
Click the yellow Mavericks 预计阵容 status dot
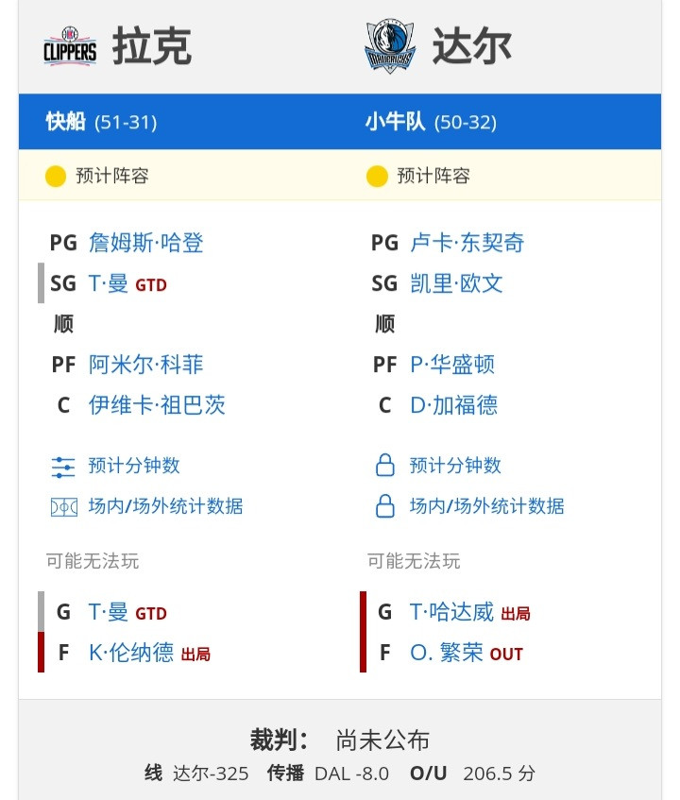377,176
